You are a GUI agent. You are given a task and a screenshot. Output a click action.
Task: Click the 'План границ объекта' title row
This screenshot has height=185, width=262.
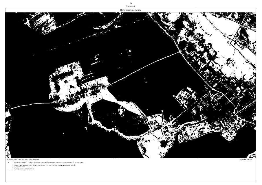[x=131, y=10]
